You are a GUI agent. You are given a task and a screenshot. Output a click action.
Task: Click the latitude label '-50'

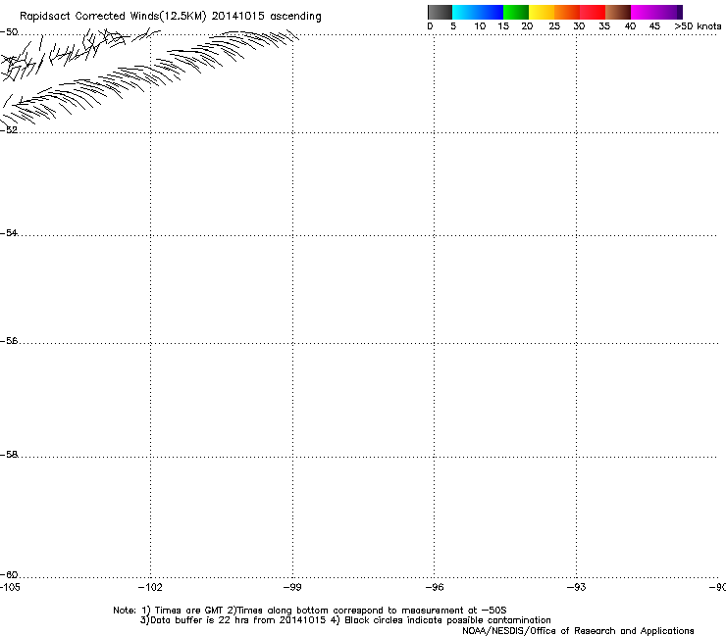[x=9, y=32]
